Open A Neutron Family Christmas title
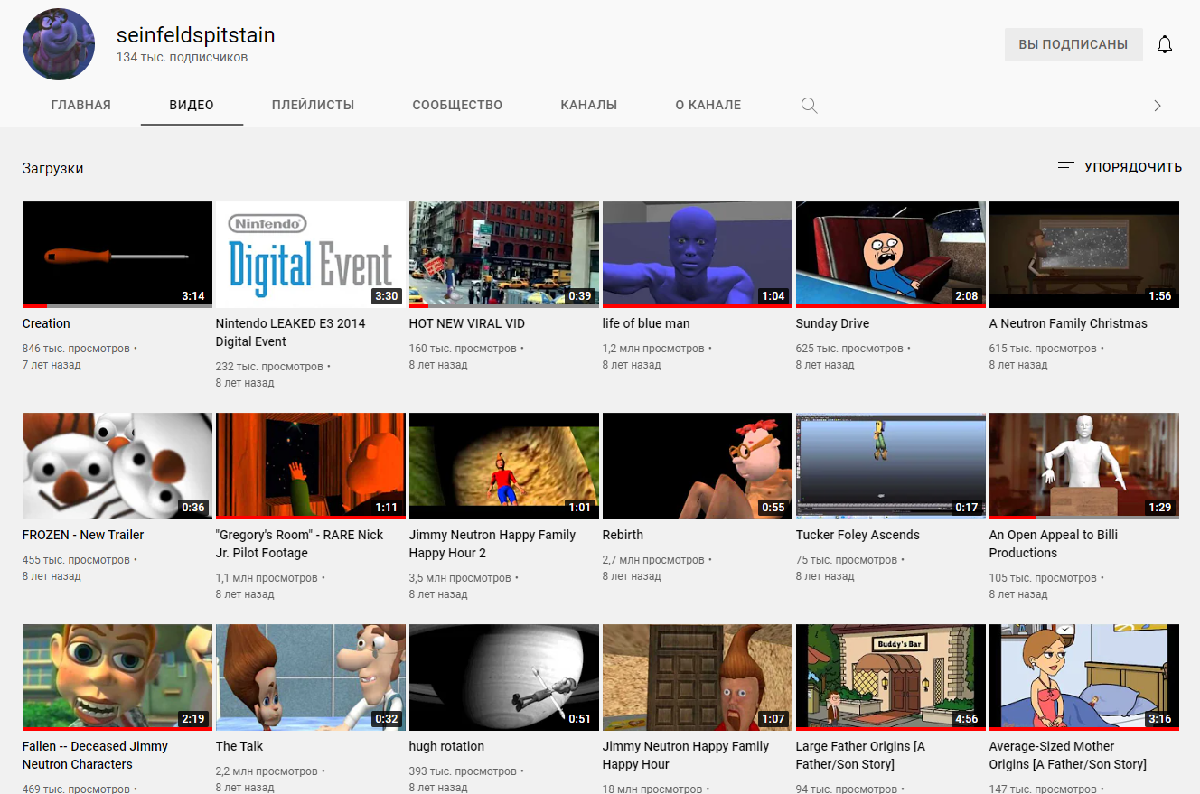This screenshot has height=794, width=1200. point(1068,323)
